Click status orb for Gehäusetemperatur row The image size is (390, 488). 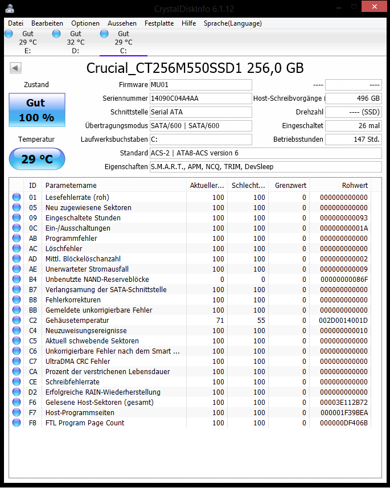pyautogui.click(x=17, y=320)
